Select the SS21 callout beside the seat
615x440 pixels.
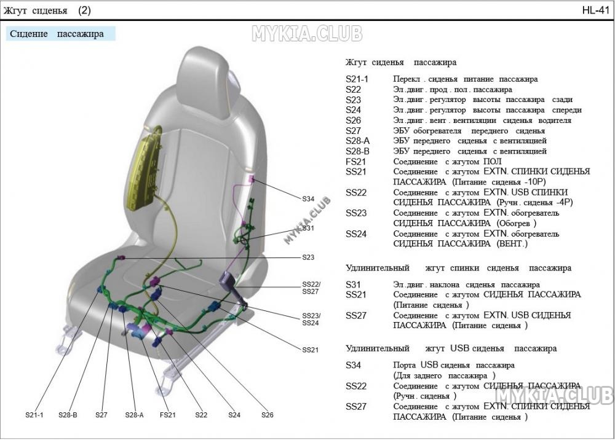(x=310, y=350)
